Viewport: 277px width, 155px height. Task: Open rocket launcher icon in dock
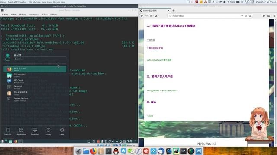[x=78, y=151]
